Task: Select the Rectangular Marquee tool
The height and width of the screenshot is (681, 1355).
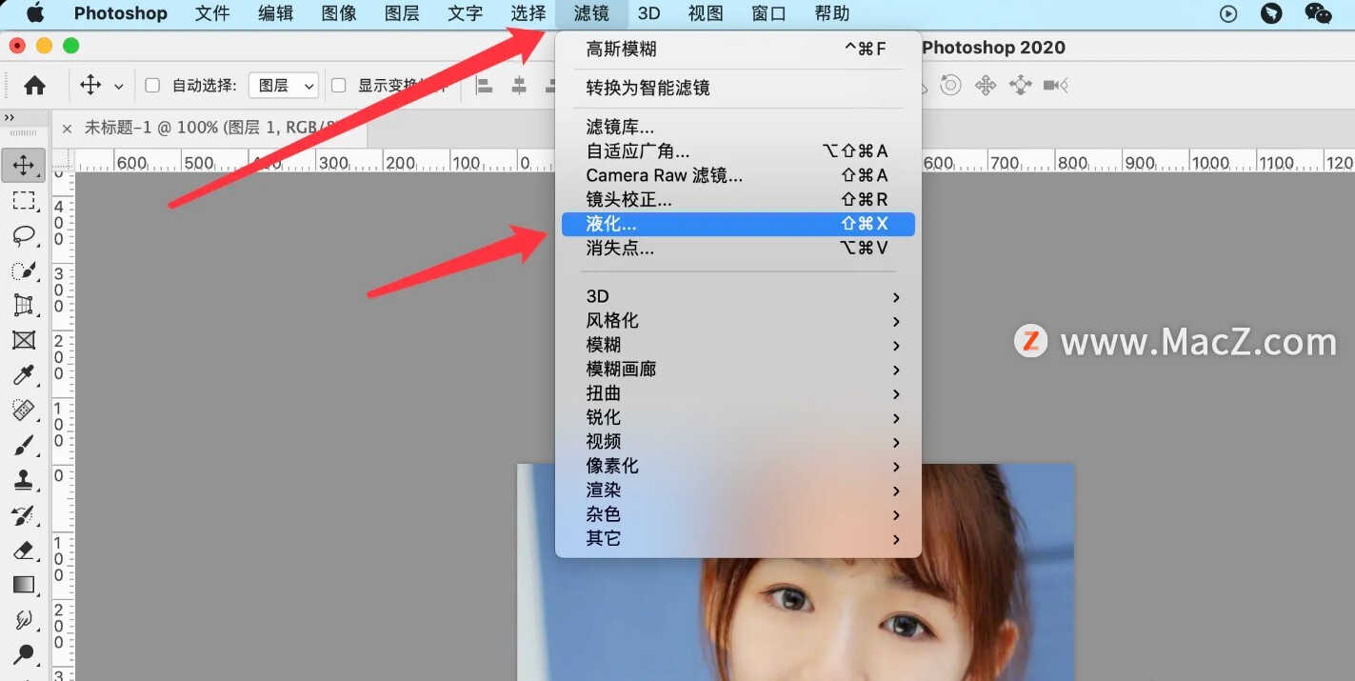Action: (24, 201)
